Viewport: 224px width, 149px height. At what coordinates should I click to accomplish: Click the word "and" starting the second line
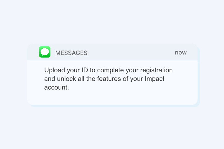(x=50, y=79)
